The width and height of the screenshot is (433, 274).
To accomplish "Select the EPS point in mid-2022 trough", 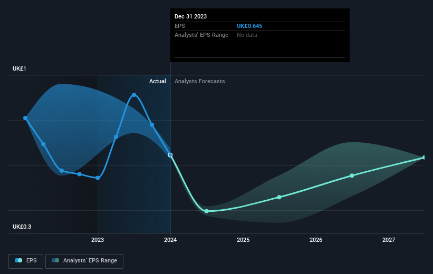I will tap(62, 171).
